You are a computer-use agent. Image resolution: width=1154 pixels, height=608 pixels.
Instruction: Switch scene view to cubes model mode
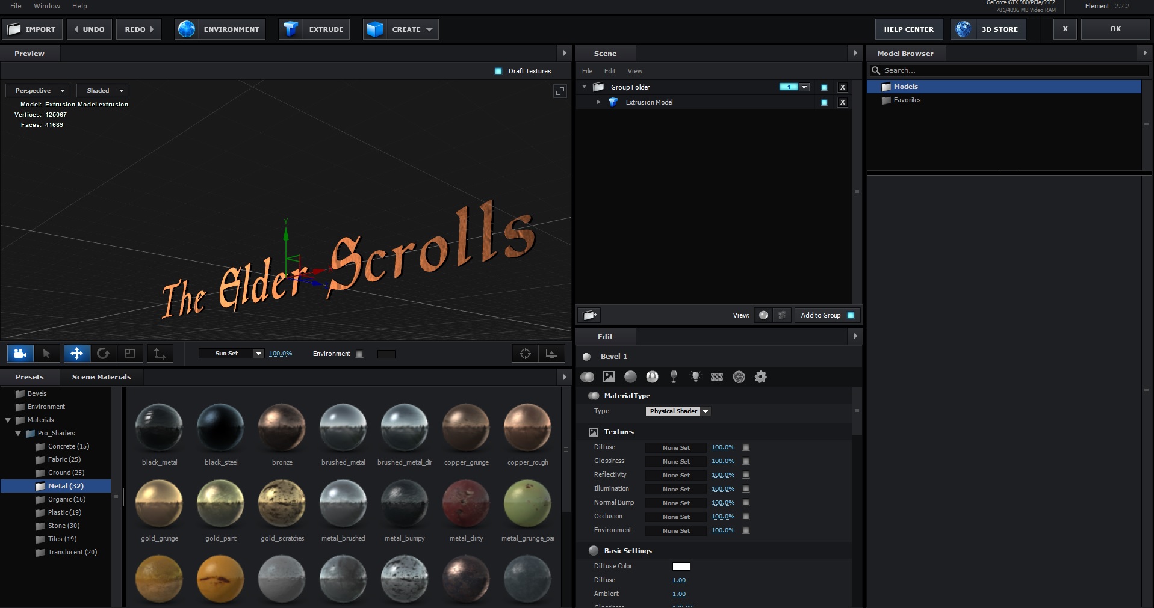tap(781, 315)
